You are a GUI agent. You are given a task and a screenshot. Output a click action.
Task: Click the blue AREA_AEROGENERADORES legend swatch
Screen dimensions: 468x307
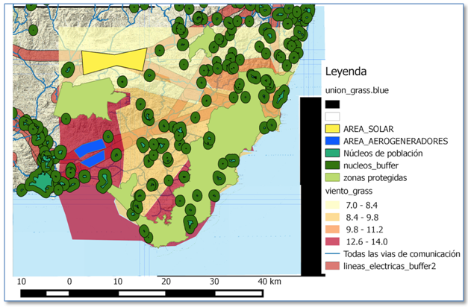332,140
